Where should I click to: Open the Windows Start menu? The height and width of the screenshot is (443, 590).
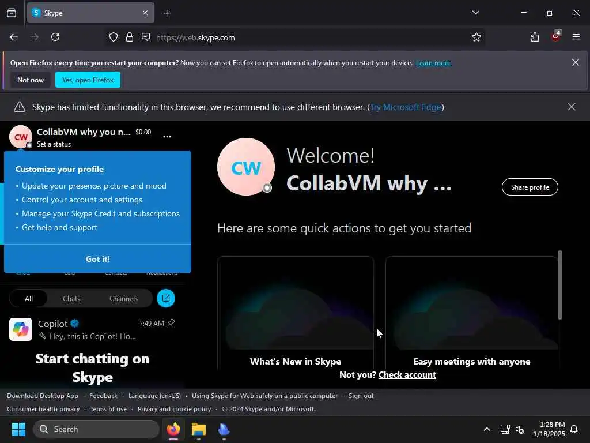click(x=18, y=429)
